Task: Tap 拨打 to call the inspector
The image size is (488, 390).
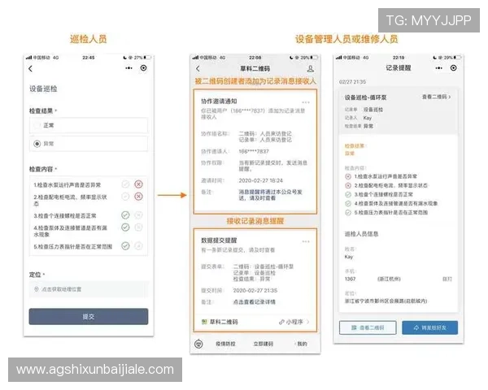Action: pos(447,279)
